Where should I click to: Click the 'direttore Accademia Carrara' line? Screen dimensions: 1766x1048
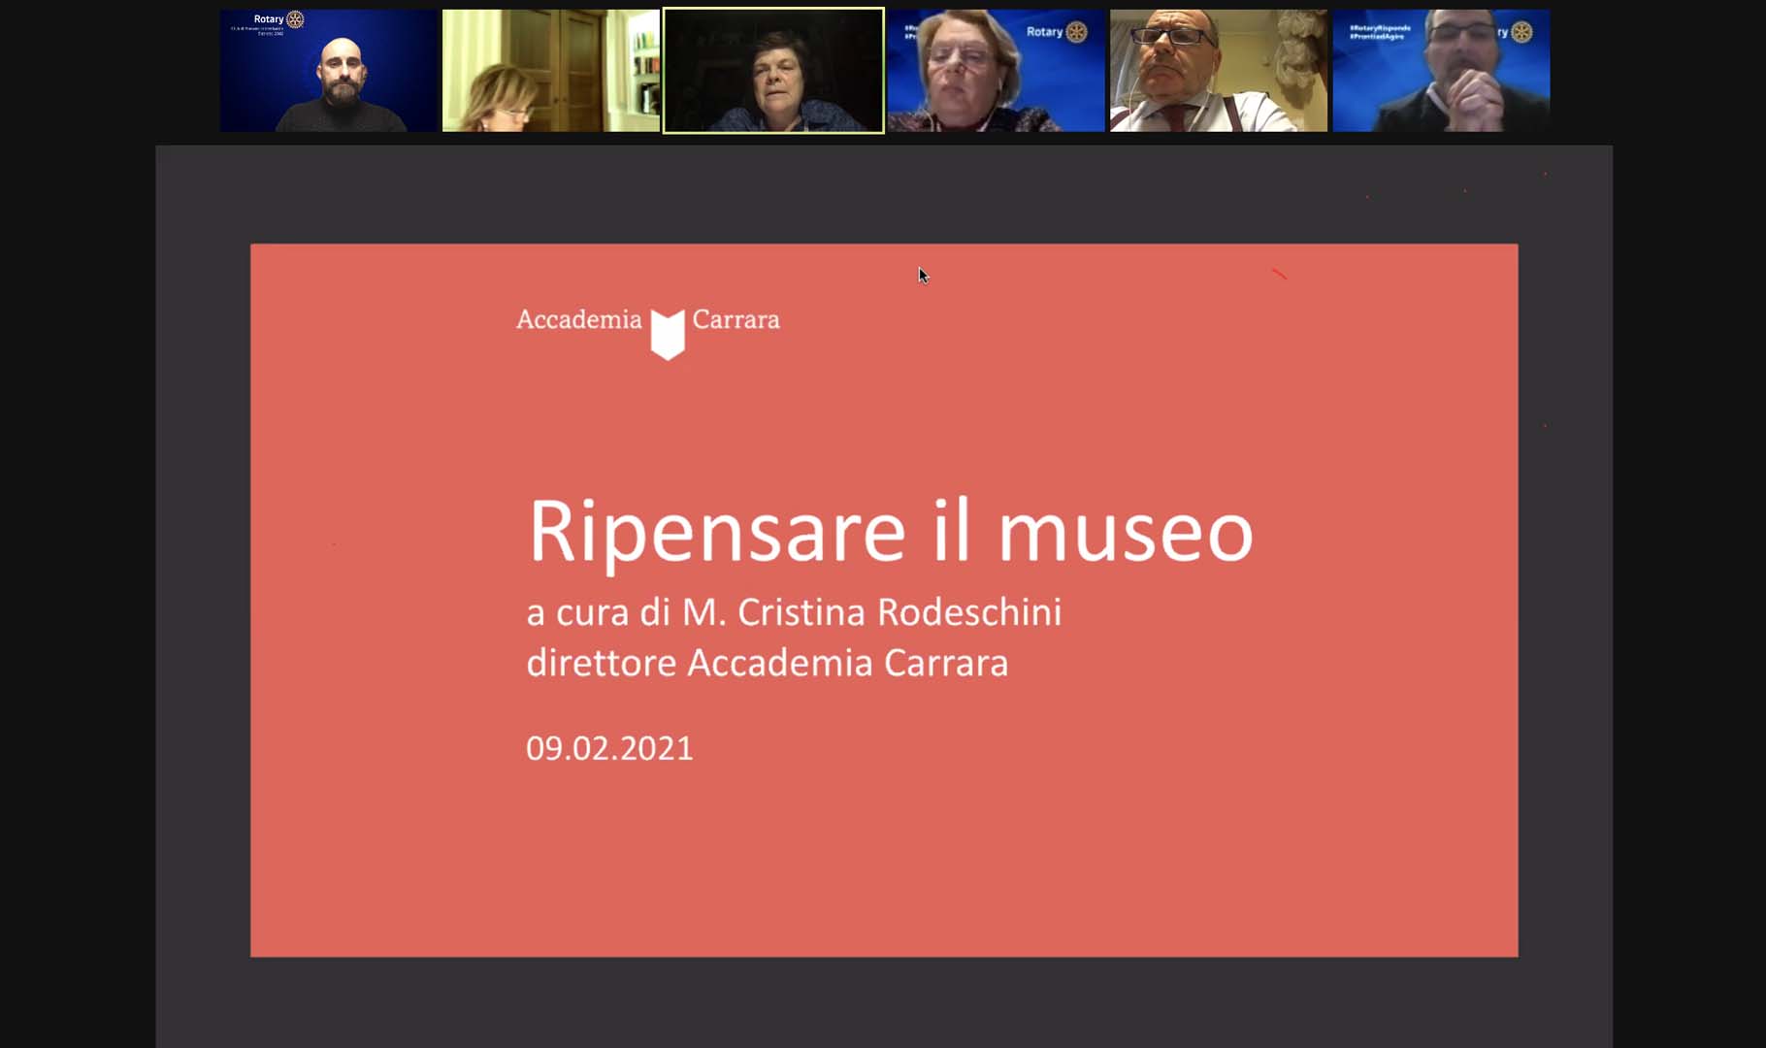(x=767, y=663)
